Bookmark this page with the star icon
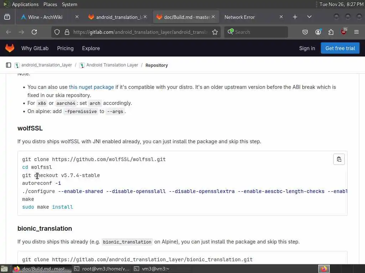This screenshot has width=365, height=273. click(215, 32)
